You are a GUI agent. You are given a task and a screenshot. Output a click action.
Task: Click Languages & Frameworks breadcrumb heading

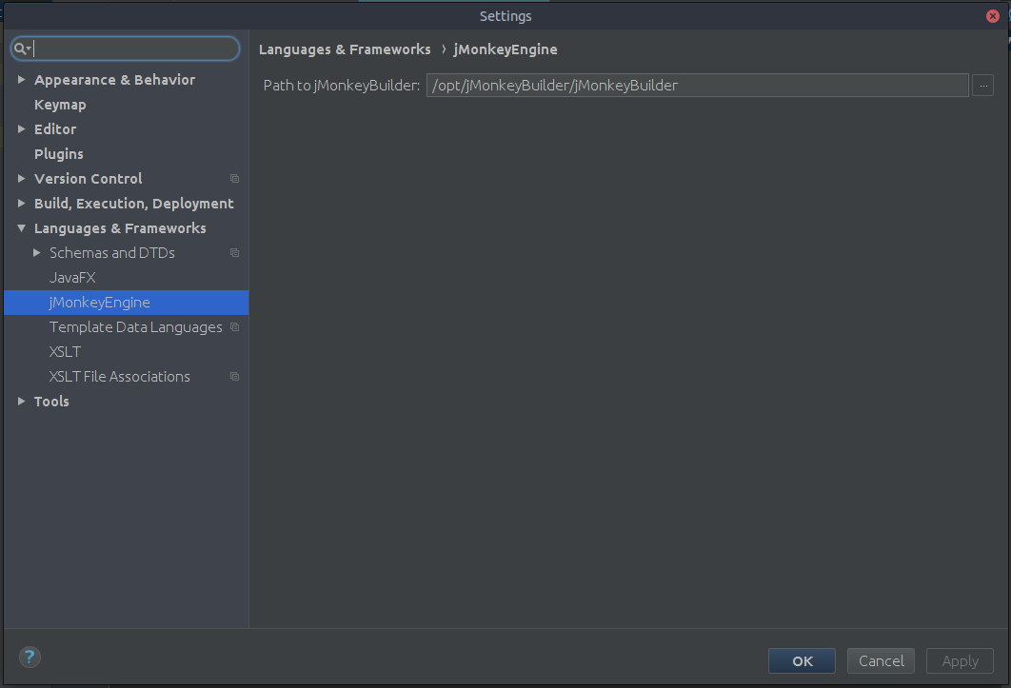pos(345,49)
